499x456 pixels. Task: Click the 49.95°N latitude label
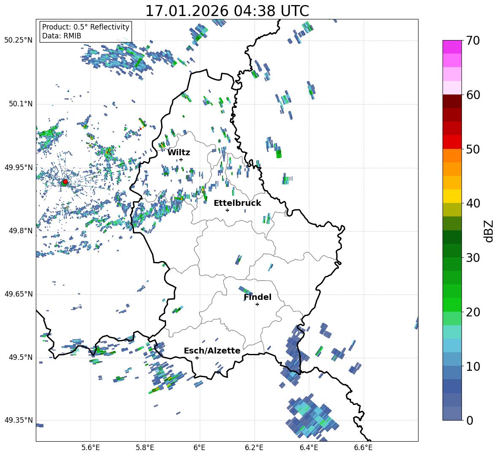(x=19, y=167)
